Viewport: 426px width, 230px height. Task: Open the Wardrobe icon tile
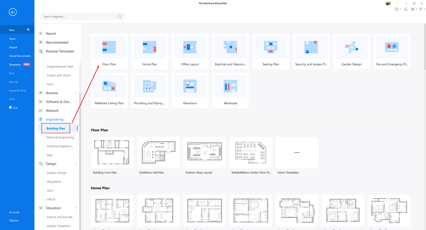click(230, 86)
